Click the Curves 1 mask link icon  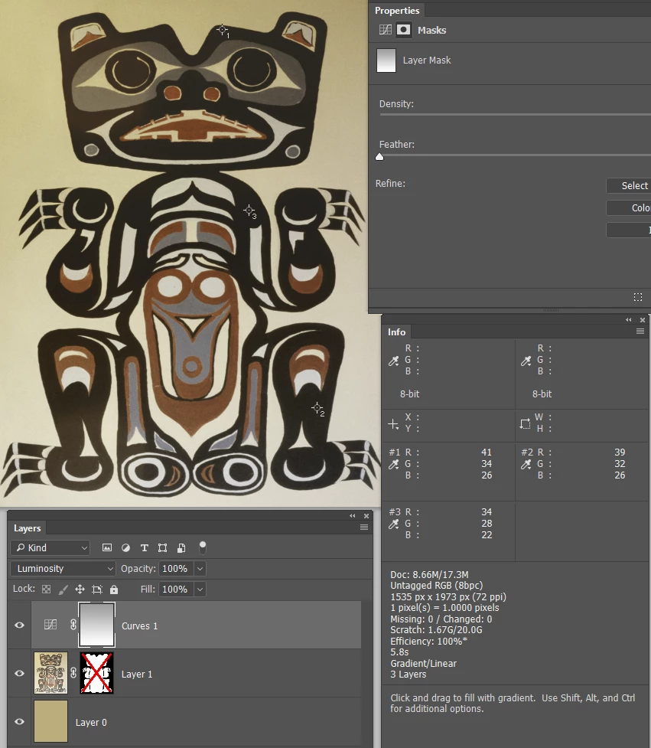(73, 625)
